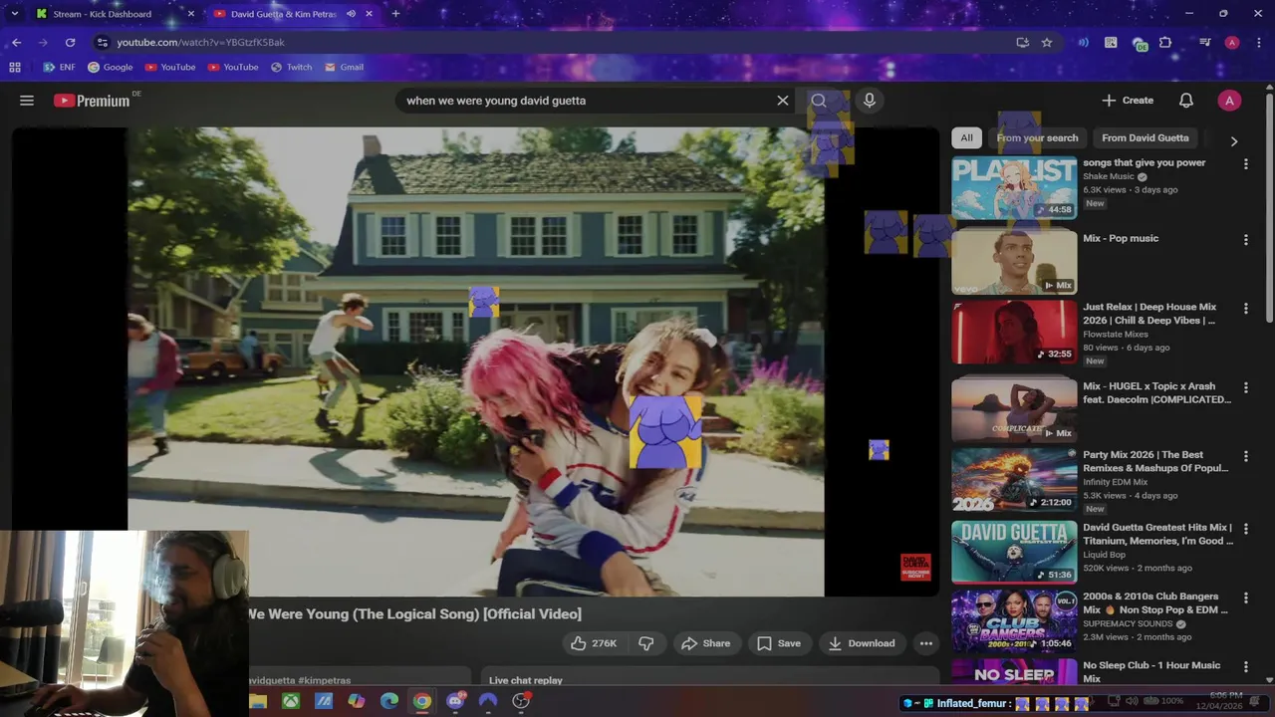Open the YouTube account avatar menu
Viewport: 1275px width, 717px height.
click(x=1229, y=101)
